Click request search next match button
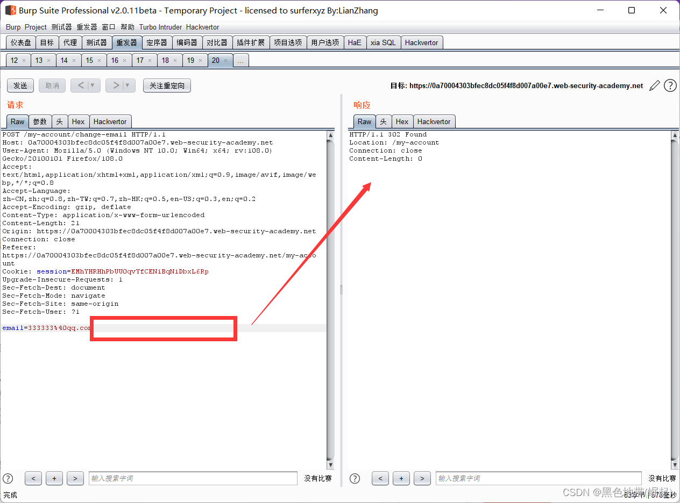Image resolution: width=680 pixels, height=503 pixels. pyautogui.click(x=75, y=478)
